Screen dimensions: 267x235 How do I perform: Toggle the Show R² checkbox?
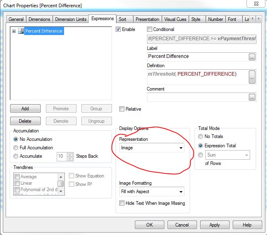click(x=72, y=184)
